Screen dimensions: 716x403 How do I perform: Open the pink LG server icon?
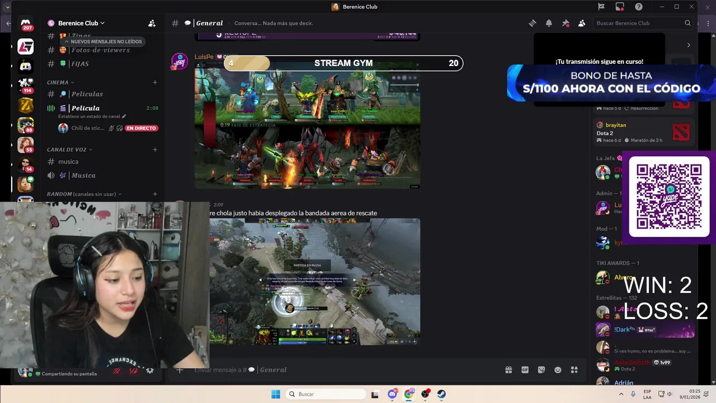pyautogui.click(x=25, y=46)
